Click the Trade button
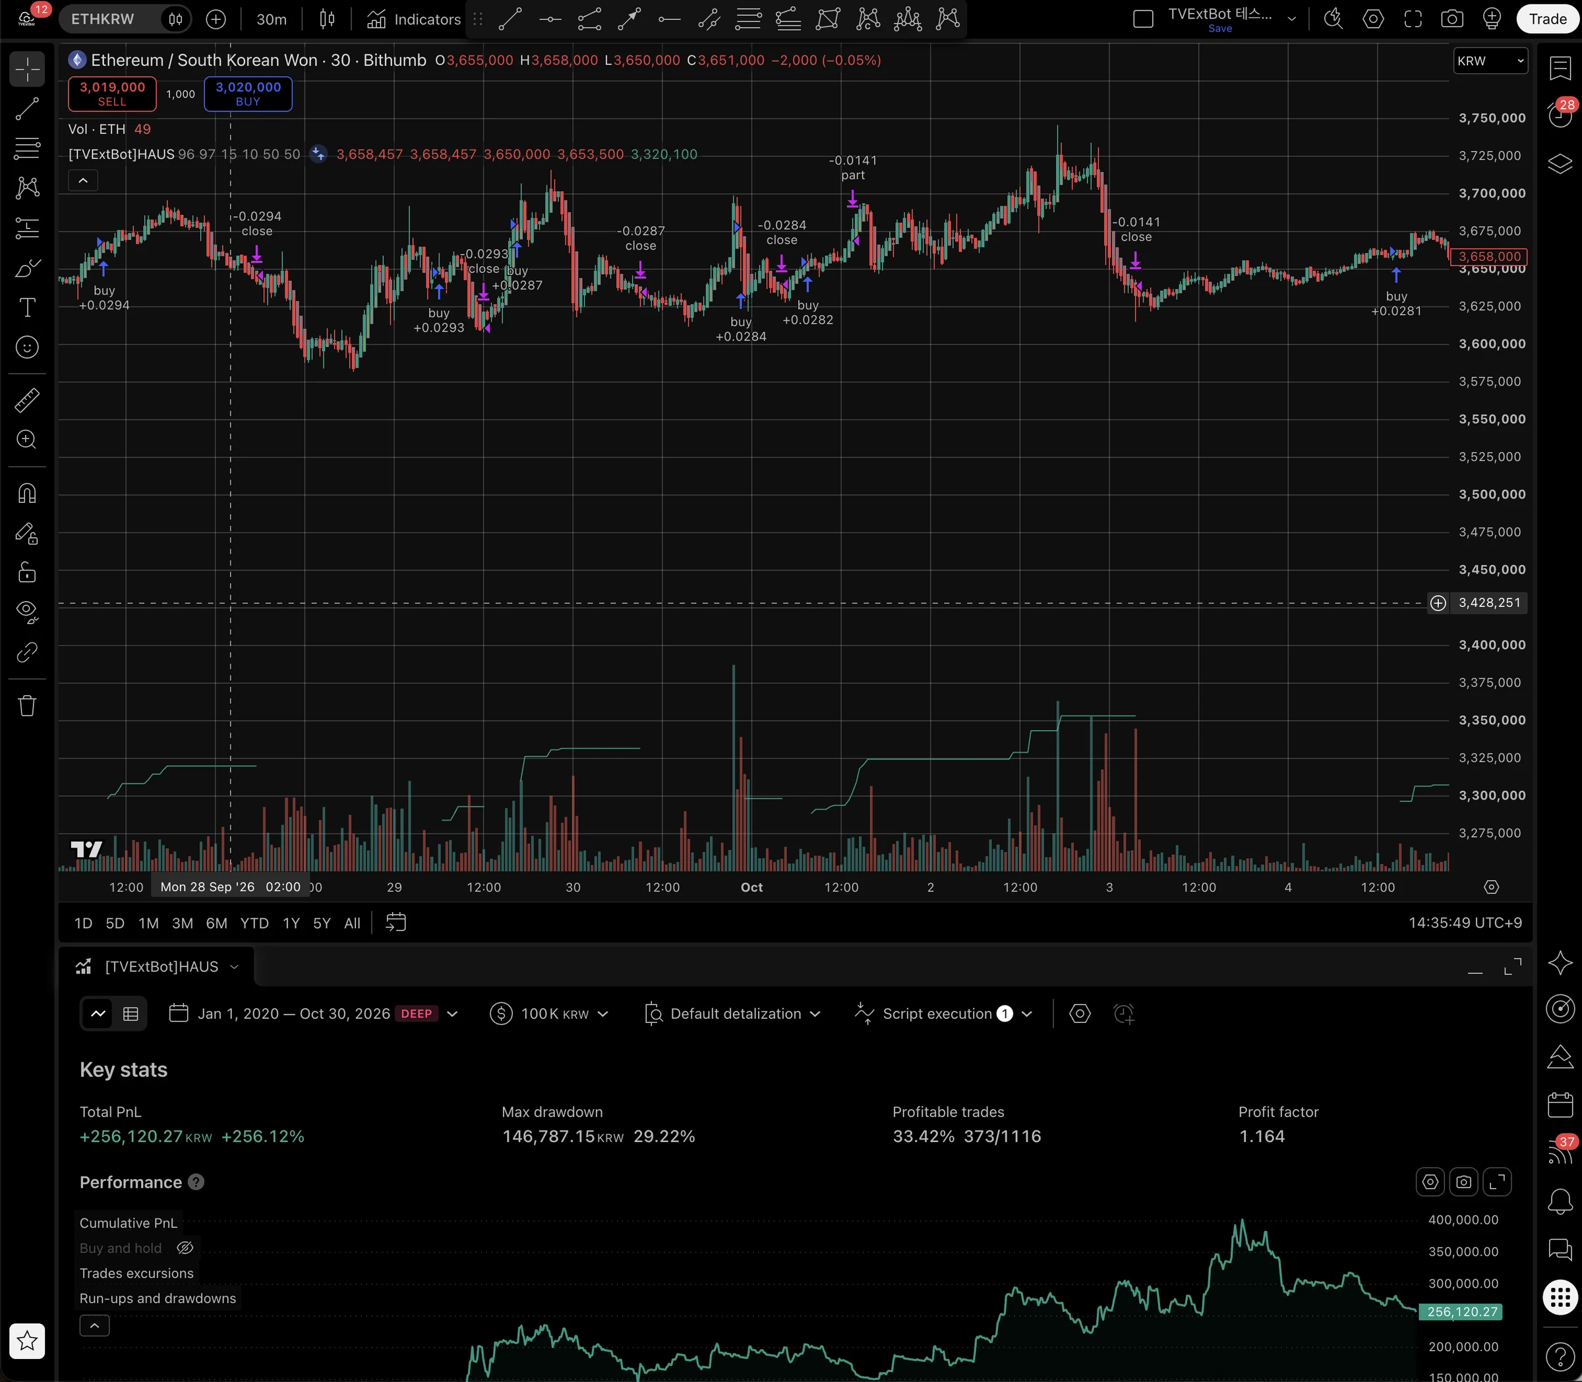This screenshot has height=1382, width=1582. click(x=1547, y=19)
